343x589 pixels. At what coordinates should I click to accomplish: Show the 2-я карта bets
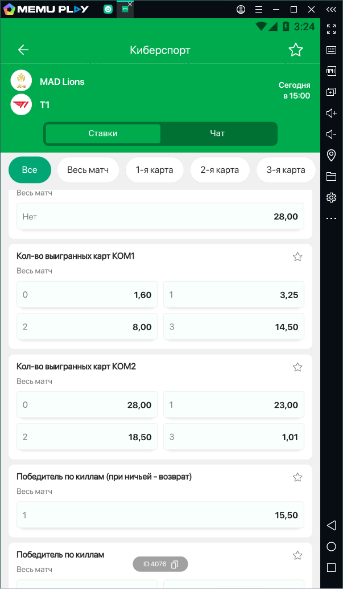click(220, 170)
